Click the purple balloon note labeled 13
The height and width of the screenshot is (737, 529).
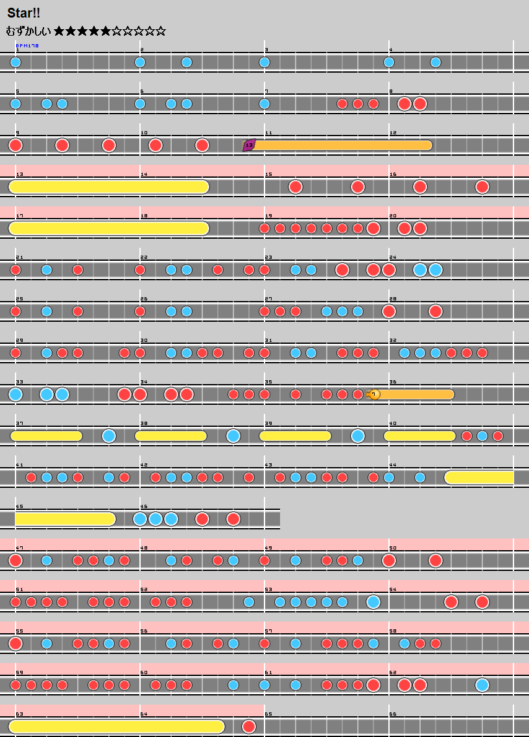point(249,145)
